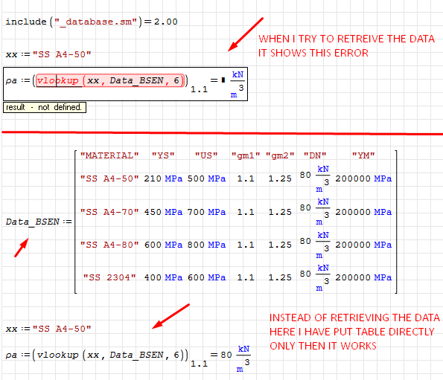Click the red note 'INSTEAD OF RETRIEVING THE DATA'
The image size is (443, 380).
pyautogui.click(x=355, y=318)
